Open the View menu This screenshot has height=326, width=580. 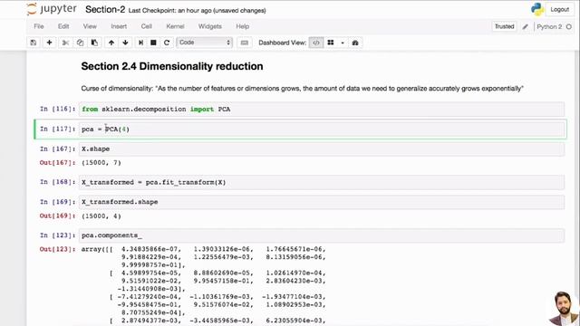click(90, 26)
